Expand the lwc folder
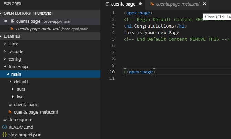Screen dimensions: 231x139 click(13, 97)
